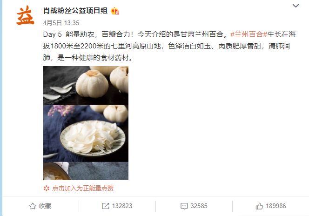The height and width of the screenshot is (216, 309).
Task: Open the post timestamp 4月5日 13:35
Action: [61, 23]
